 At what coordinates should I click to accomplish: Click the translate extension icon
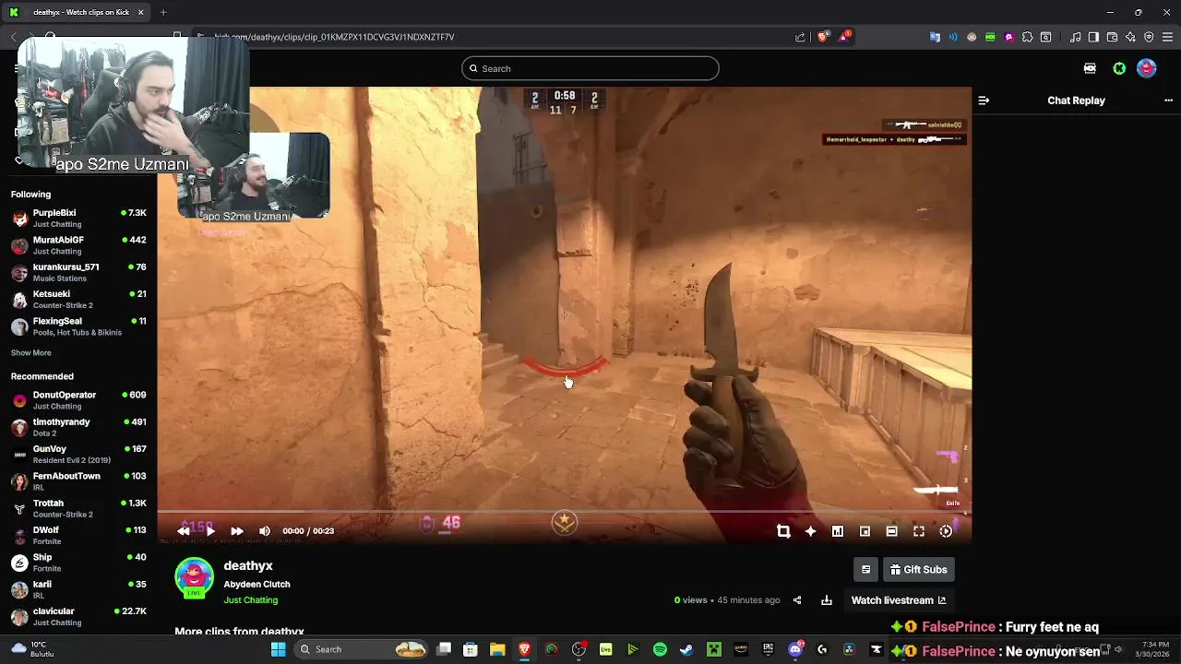coord(935,37)
